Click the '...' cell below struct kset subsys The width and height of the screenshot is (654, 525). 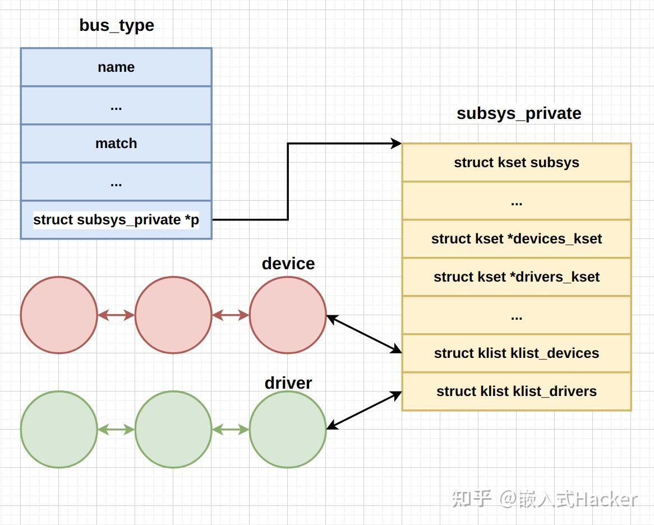(x=517, y=201)
